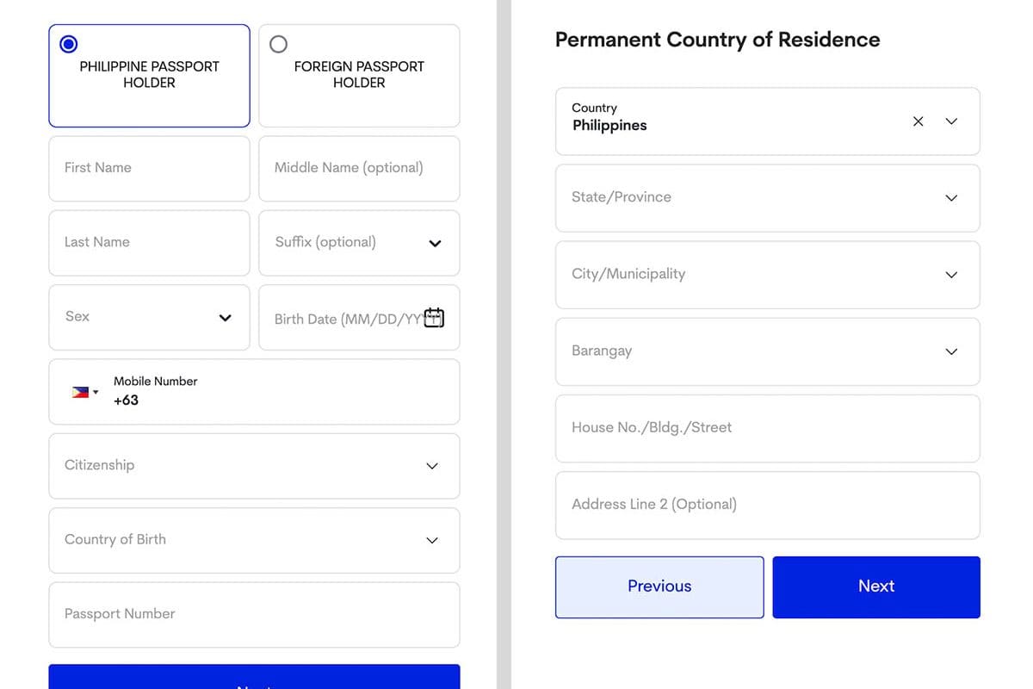Open the Sex dropdown
1033x689 pixels.
click(225, 318)
